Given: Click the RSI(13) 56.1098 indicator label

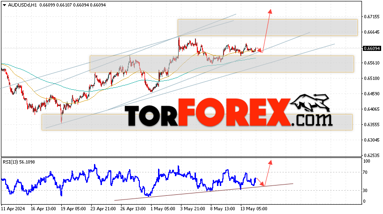Looking at the screenshot, I should (x=19, y=162).
